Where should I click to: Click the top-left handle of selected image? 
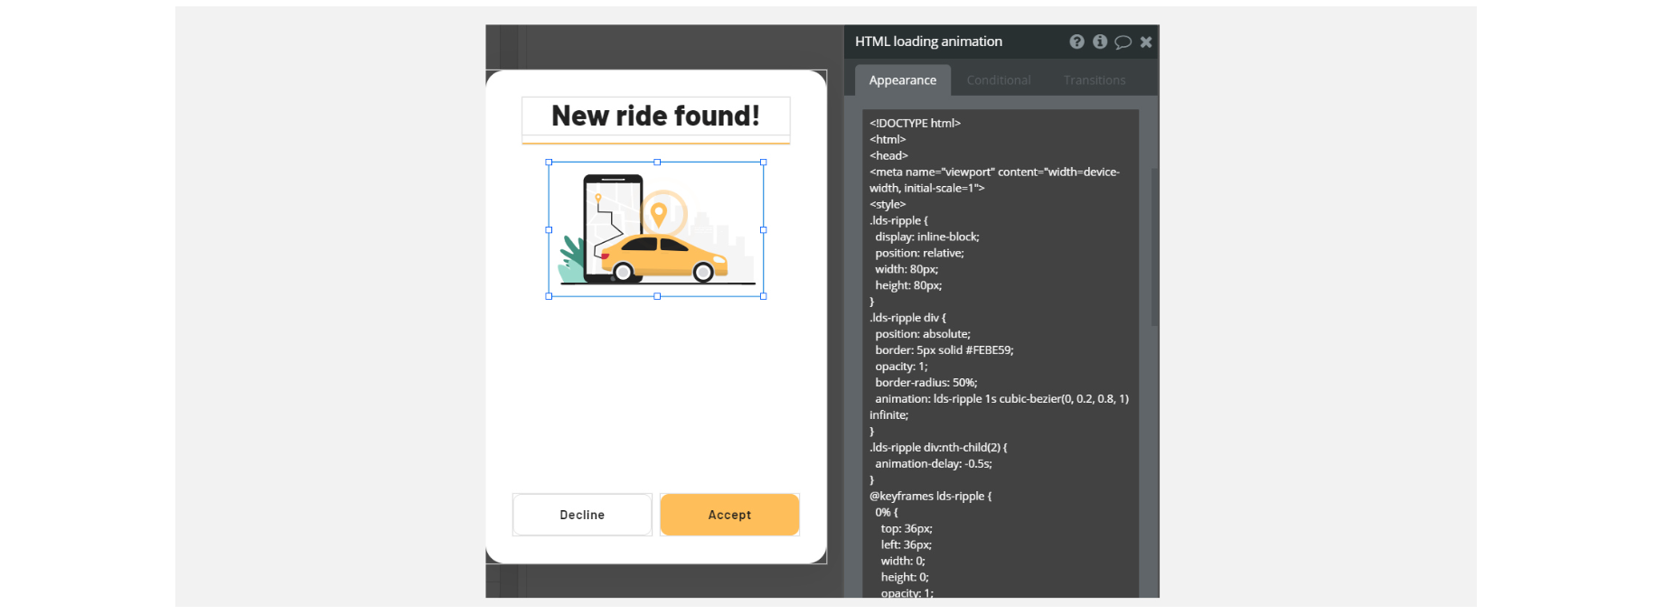[x=549, y=163]
